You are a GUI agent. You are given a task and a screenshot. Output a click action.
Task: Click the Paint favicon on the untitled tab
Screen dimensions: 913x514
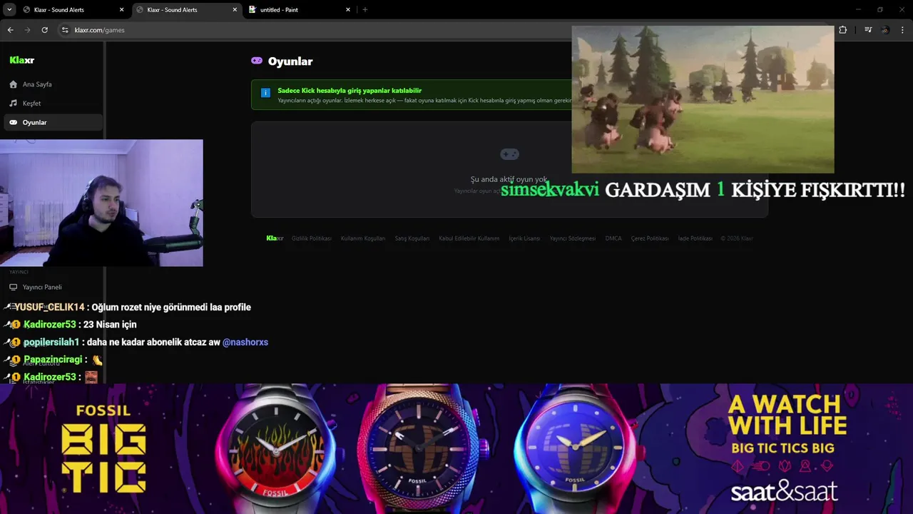click(x=253, y=10)
